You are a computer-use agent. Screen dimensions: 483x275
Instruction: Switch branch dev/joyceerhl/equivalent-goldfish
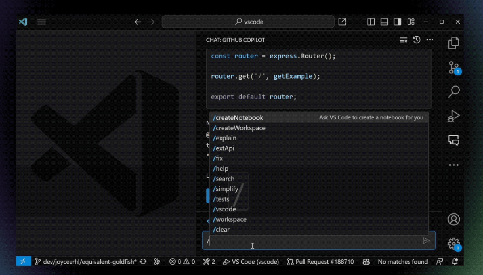click(85, 262)
